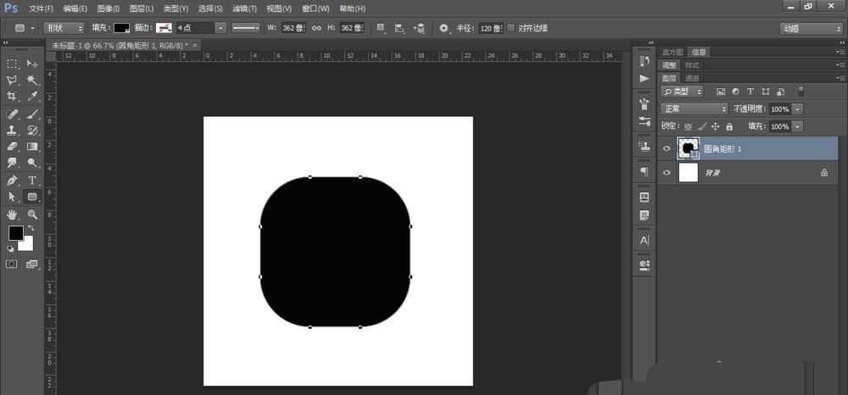
Task: Select the Horizontal Type tool
Action: tap(32, 180)
